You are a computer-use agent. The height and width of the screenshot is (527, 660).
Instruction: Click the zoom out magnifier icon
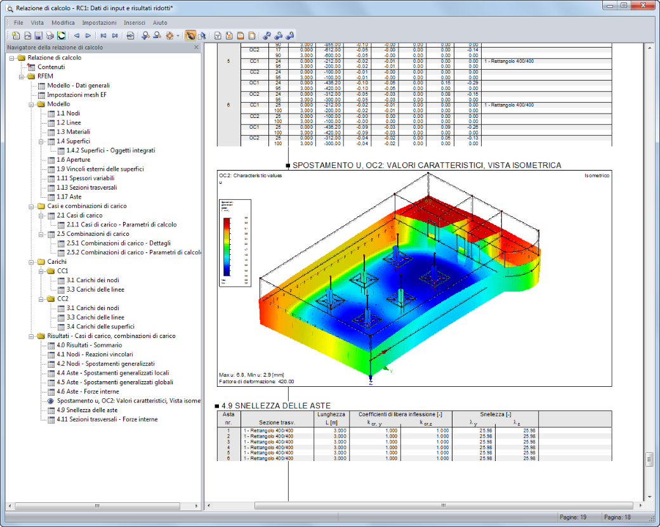click(x=157, y=36)
